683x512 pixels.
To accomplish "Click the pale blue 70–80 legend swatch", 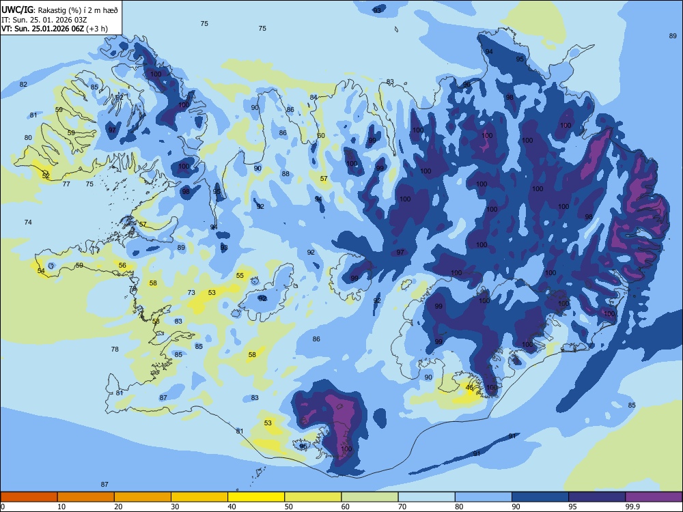I will (427, 497).
